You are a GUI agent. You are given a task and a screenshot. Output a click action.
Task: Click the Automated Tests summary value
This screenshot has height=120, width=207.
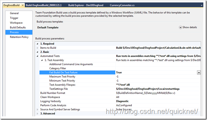(158, 56)
